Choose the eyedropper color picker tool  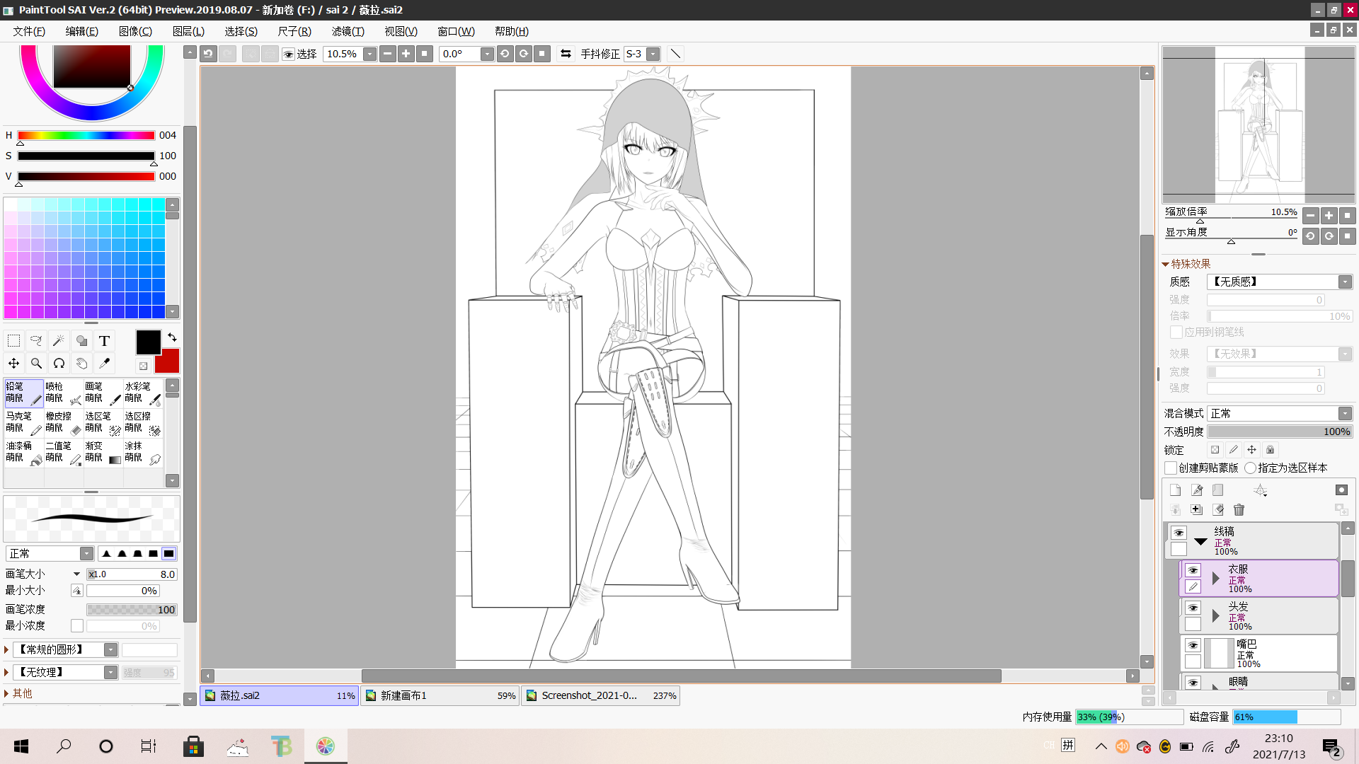105,364
